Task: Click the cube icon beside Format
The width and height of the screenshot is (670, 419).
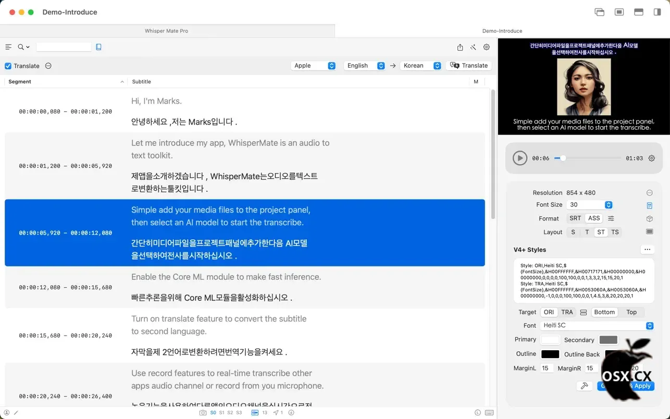Action: [x=650, y=219]
